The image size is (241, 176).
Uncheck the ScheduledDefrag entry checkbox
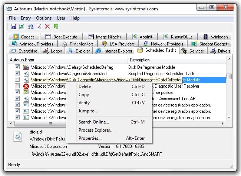17,67
